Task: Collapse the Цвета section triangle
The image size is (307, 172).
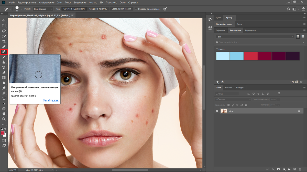Action: 217,49
